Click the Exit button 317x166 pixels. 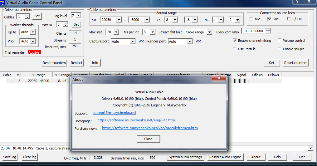[302, 157]
